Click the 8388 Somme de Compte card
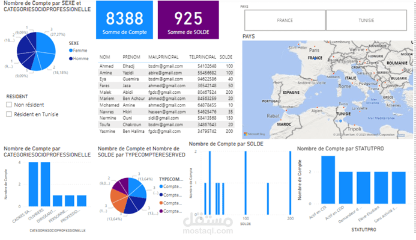The image size is (416, 240). pyautogui.click(x=124, y=20)
